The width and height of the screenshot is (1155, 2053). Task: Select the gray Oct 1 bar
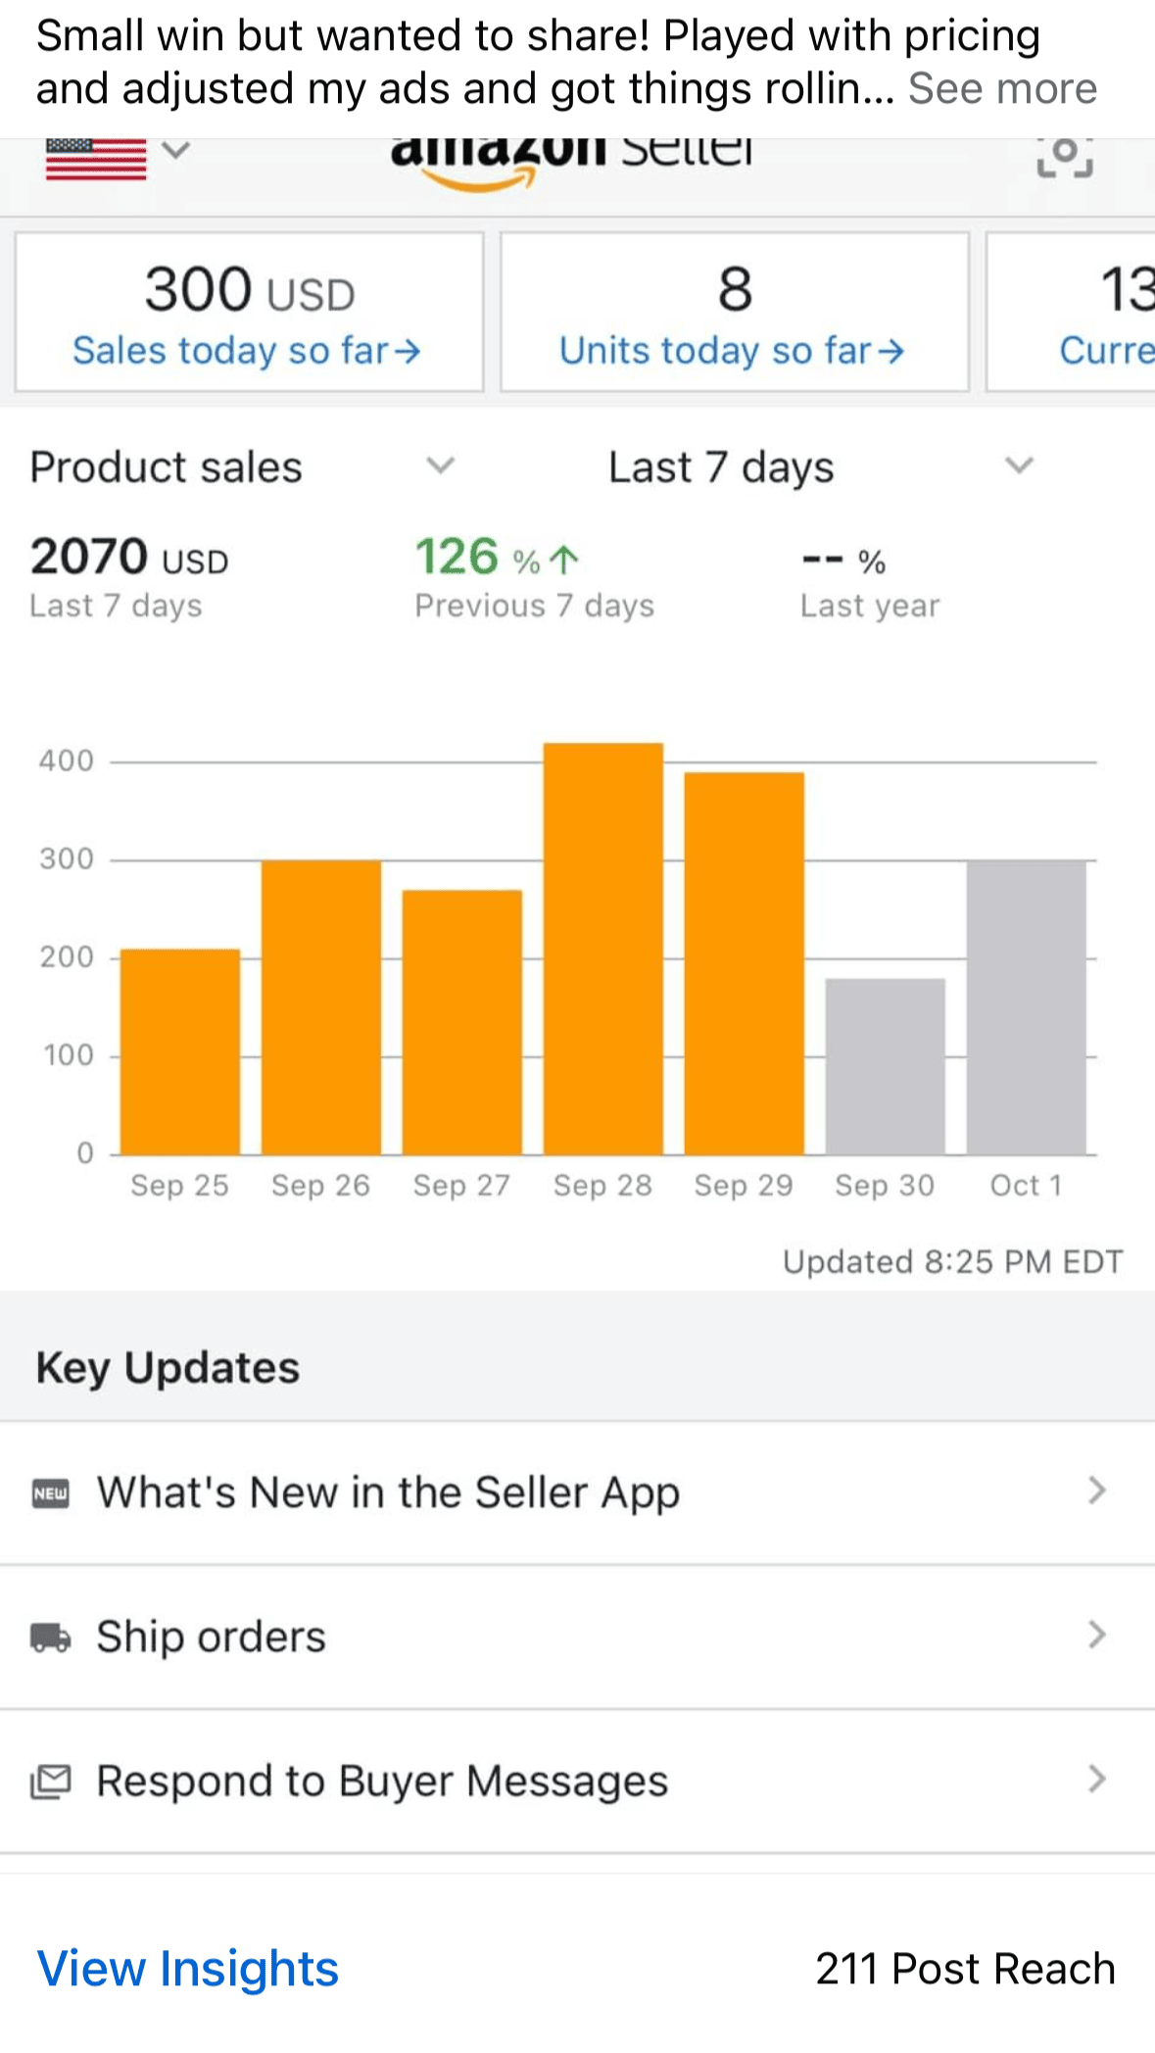point(1026,1007)
